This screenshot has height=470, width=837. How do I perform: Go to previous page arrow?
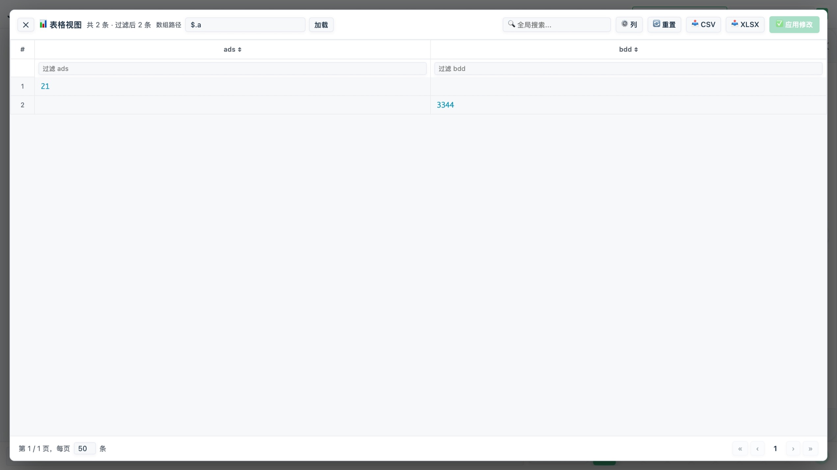[x=757, y=449]
